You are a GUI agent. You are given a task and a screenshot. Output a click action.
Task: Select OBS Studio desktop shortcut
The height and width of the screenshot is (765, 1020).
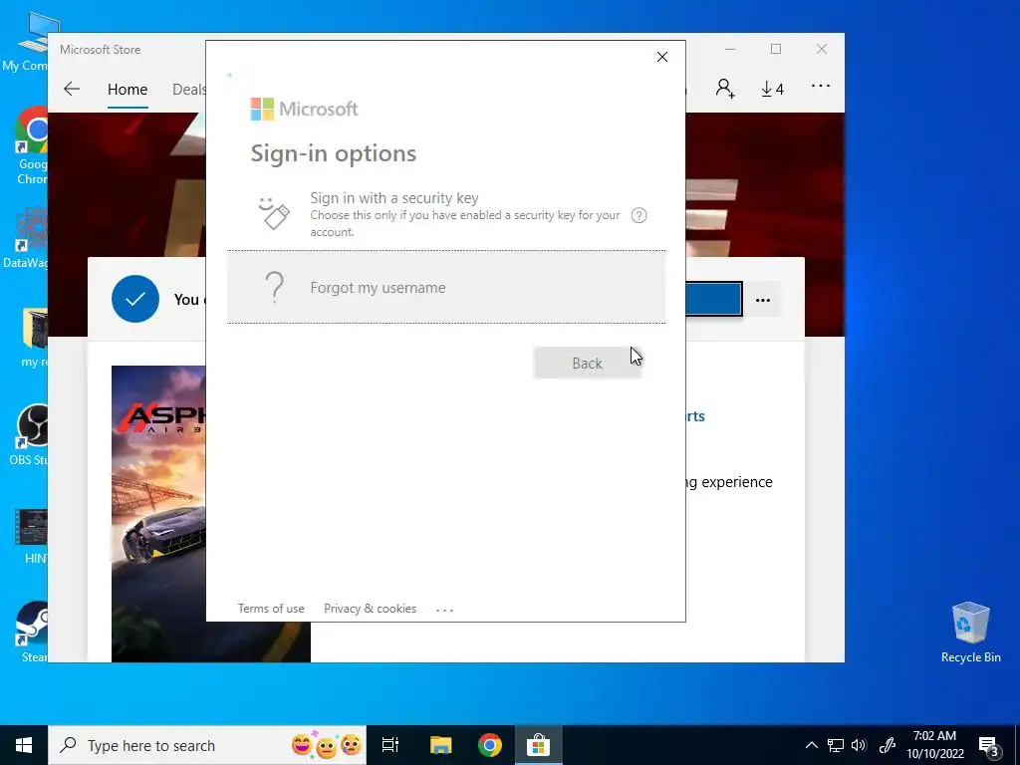pos(27,434)
